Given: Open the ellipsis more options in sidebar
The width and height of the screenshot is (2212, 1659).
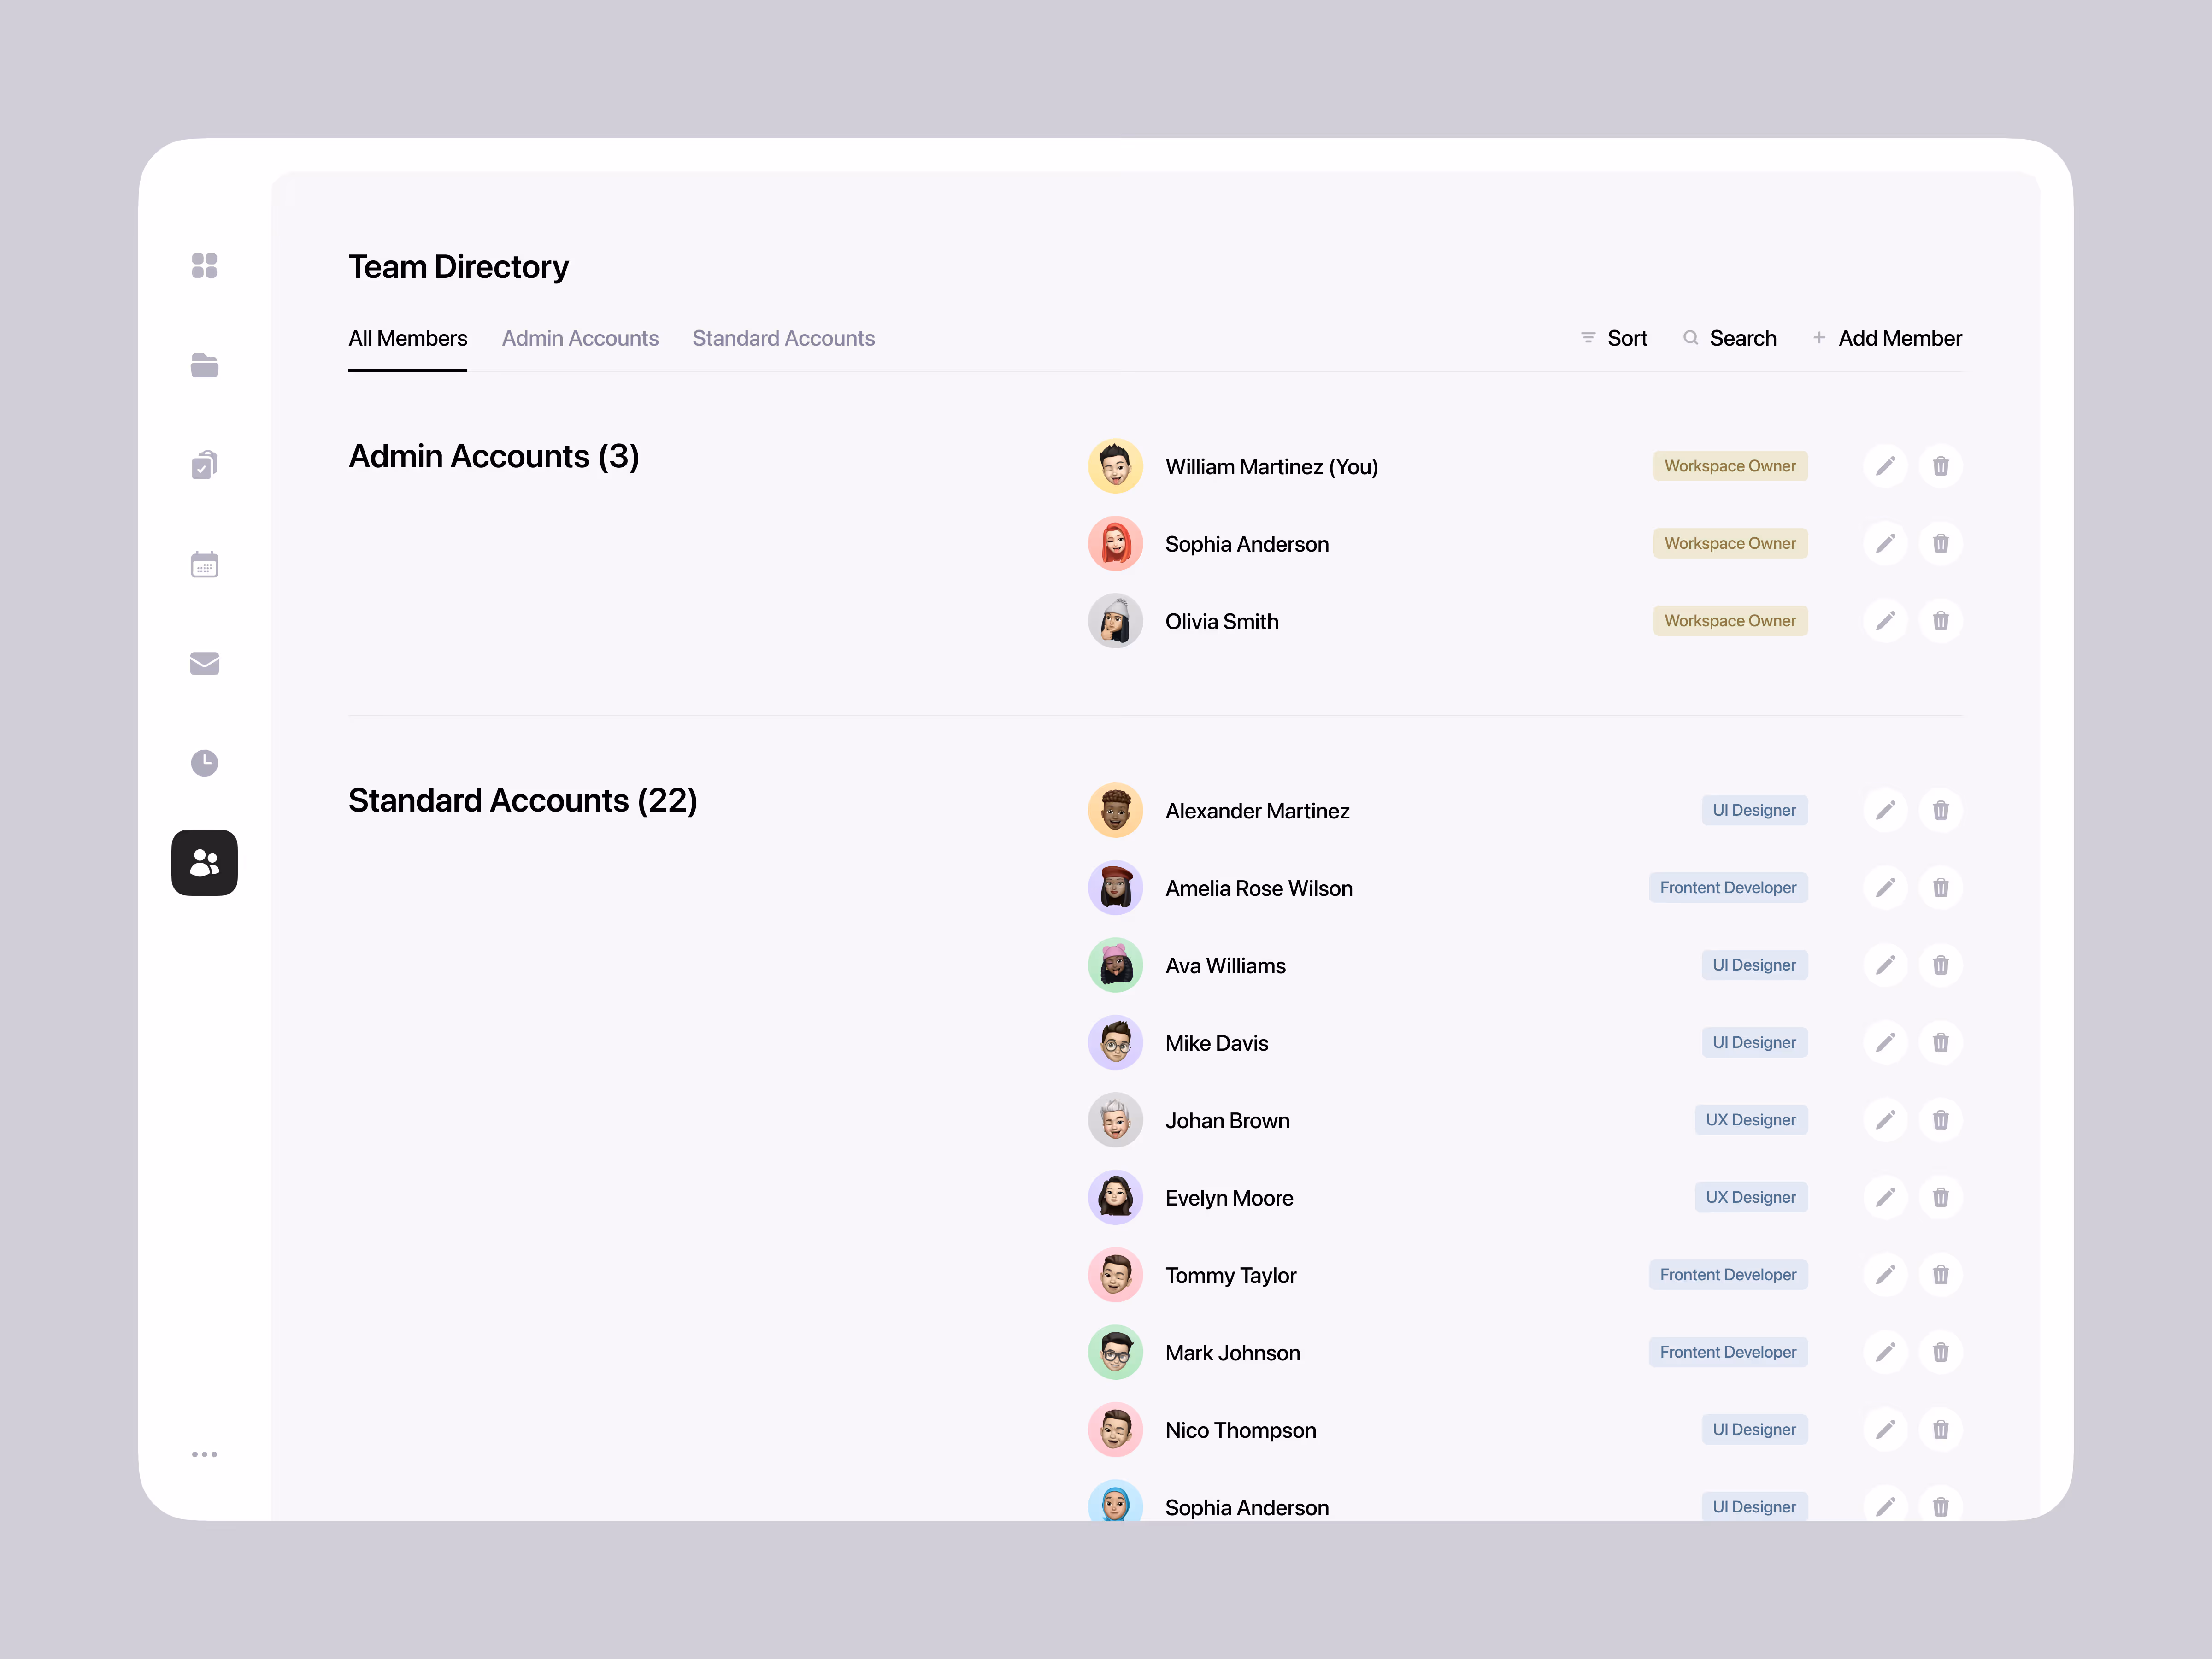Looking at the screenshot, I should (204, 1453).
